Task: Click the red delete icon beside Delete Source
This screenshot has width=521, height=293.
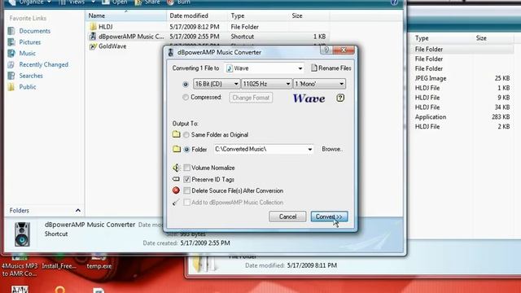Action: [176, 190]
